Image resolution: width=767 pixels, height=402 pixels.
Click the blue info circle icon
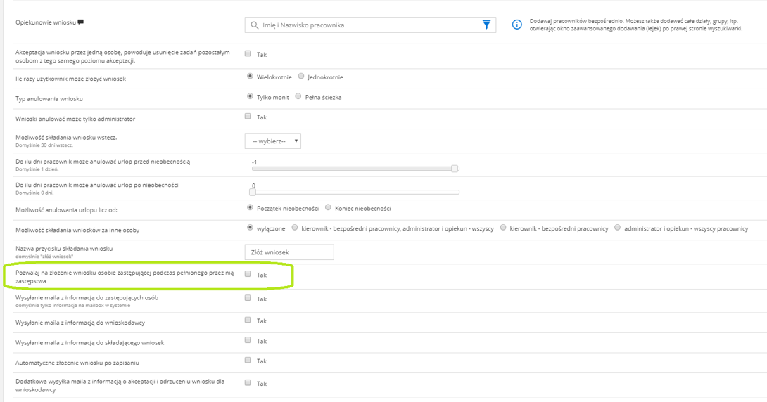(516, 25)
